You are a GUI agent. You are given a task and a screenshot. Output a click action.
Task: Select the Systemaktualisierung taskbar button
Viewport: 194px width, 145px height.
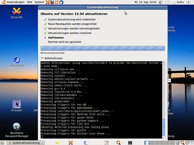25,143
